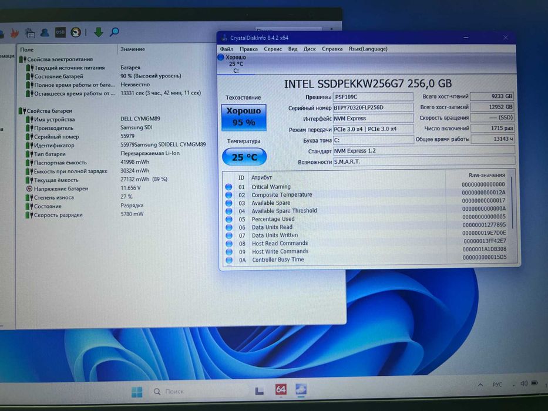Click the Значение column header in AIDA64

(x=133, y=49)
